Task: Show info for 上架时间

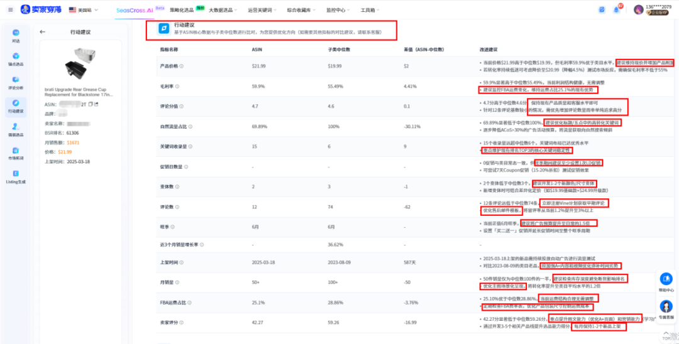Action: pyautogui.click(x=182, y=262)
